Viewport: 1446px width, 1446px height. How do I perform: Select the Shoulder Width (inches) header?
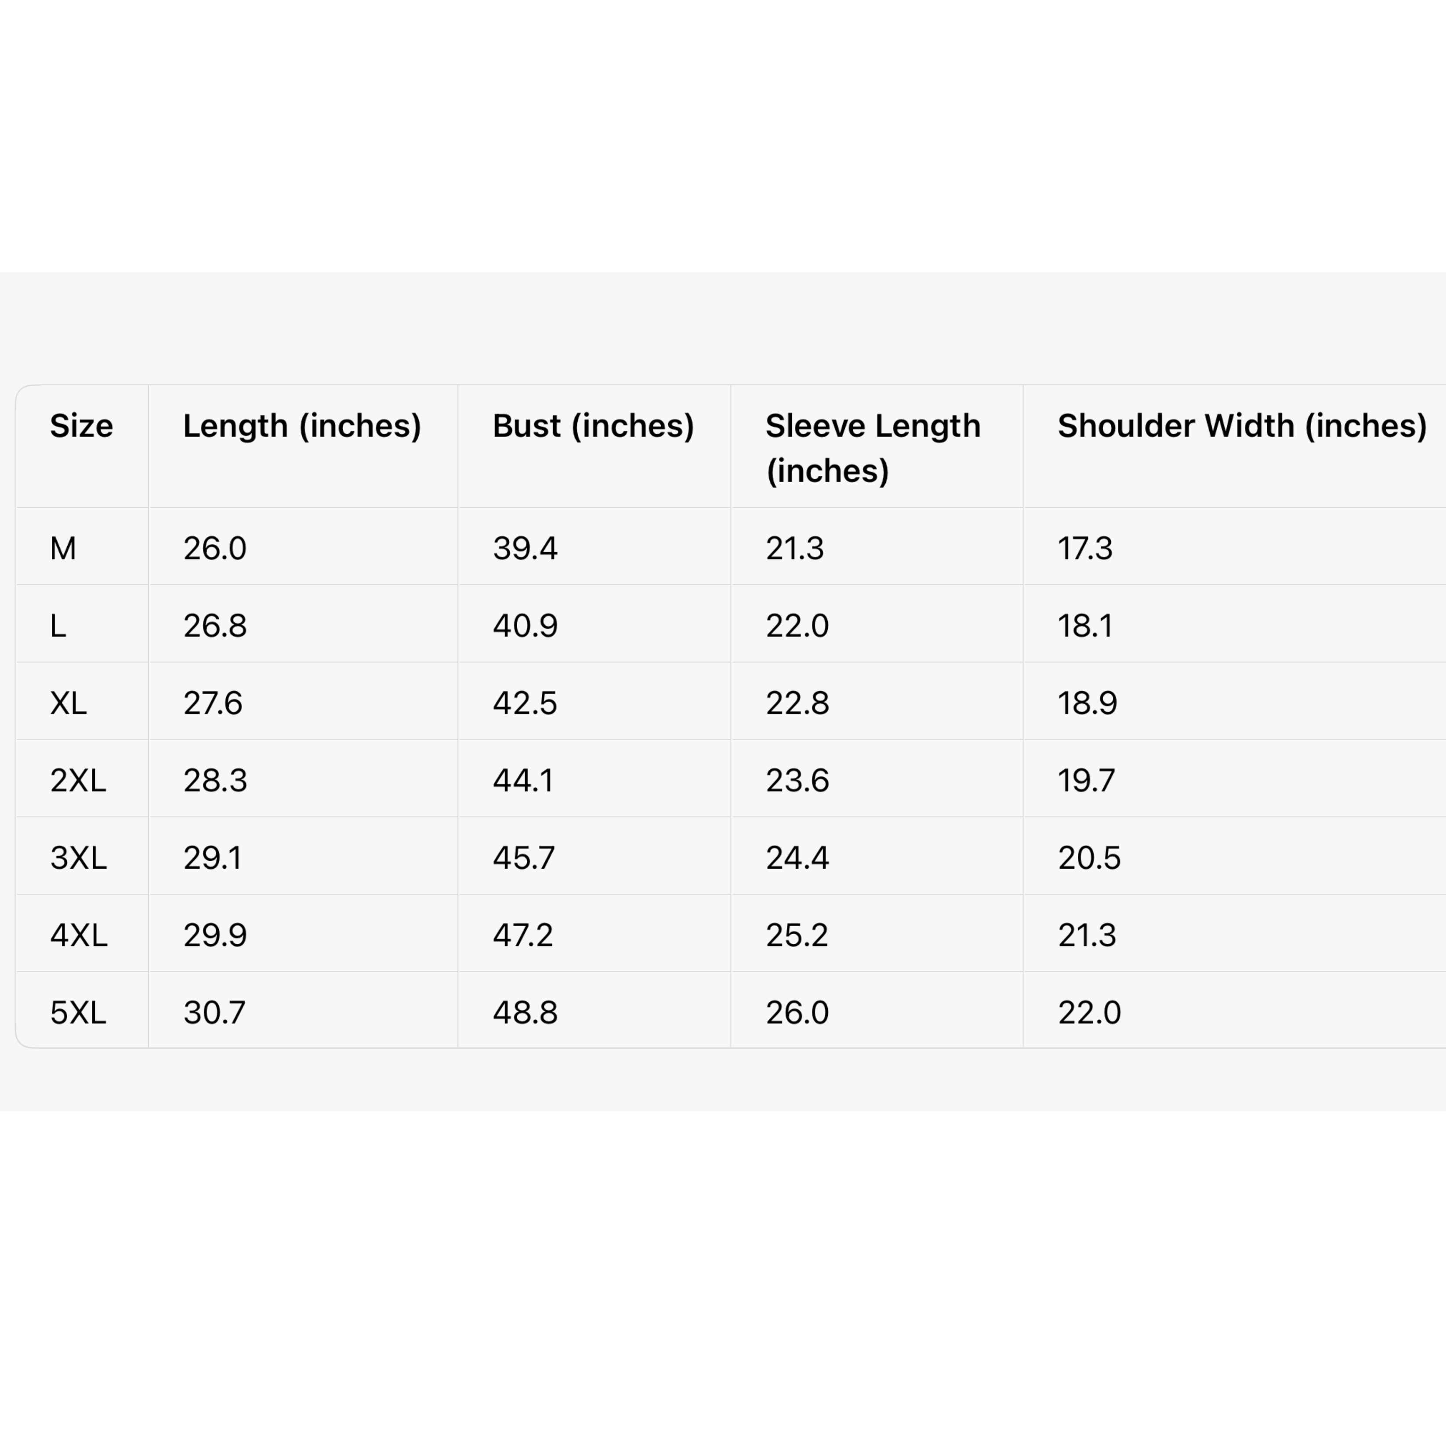[x=1242, y=426]
